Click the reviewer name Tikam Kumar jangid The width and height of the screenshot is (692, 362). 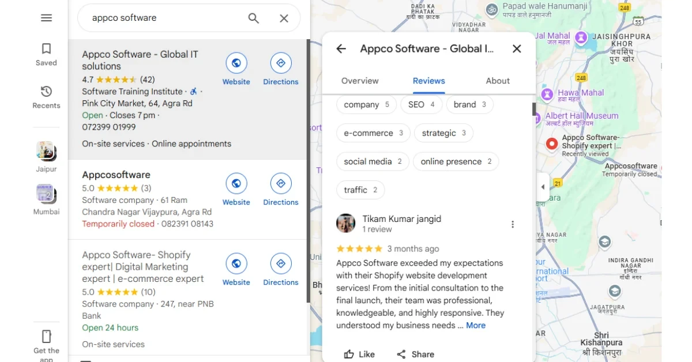click(401, 219)
